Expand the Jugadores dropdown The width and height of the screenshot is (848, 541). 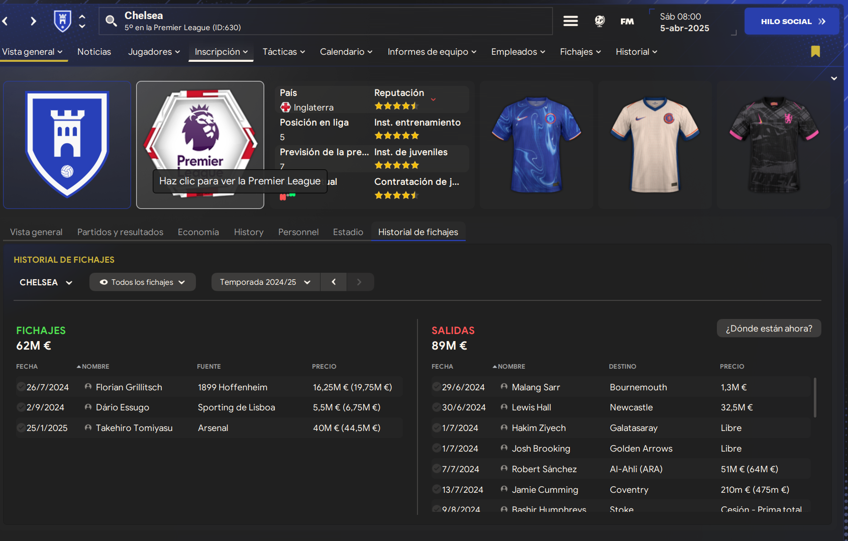point(154,52)
